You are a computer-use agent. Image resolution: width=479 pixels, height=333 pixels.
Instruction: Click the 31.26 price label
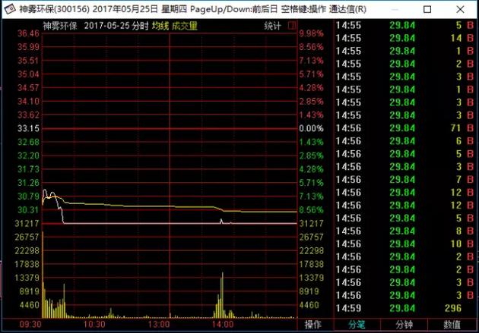pyautogui.click(x=28, y=183)
